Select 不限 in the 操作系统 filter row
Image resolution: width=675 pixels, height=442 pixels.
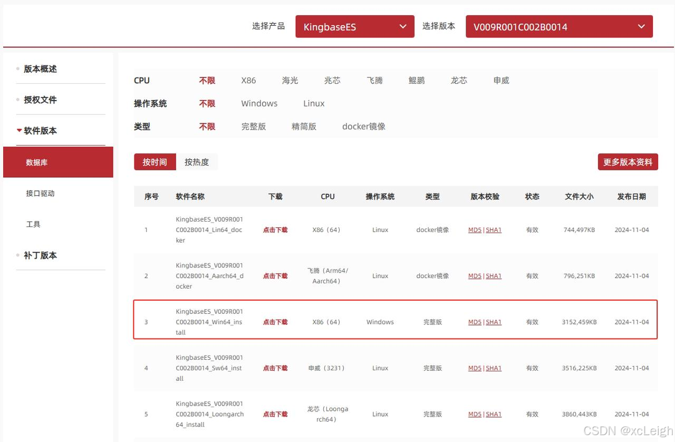coord(207,103)
